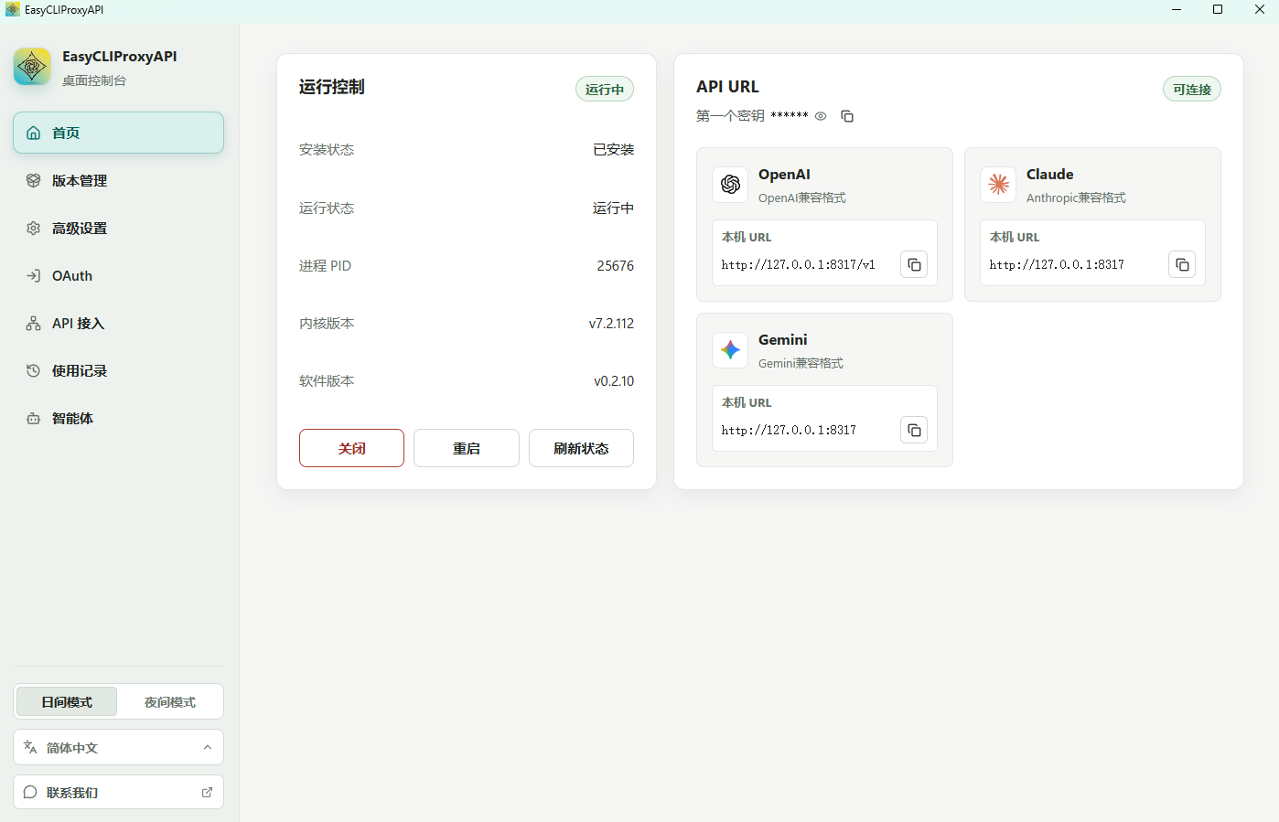Click the API URL panel heading
This screenshot has width=1279, height=822.
click(727, 87)
